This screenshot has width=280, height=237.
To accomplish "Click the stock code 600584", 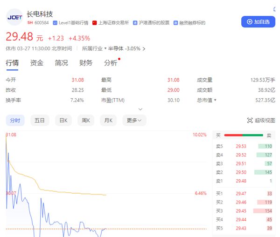I will click(x=42, y=23).
